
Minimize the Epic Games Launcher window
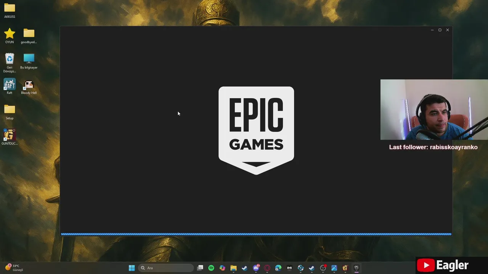point(432,30)
